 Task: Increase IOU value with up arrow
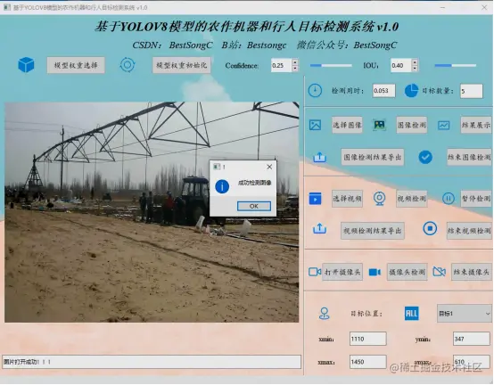415,62
